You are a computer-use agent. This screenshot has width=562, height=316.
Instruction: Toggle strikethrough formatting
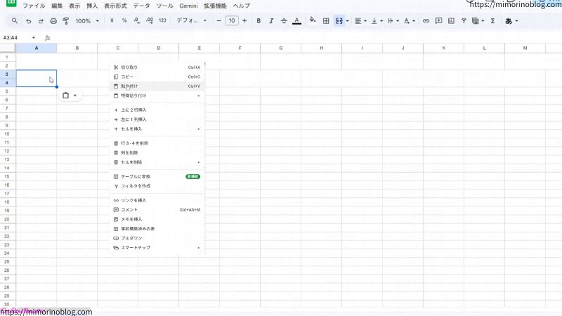284,21
